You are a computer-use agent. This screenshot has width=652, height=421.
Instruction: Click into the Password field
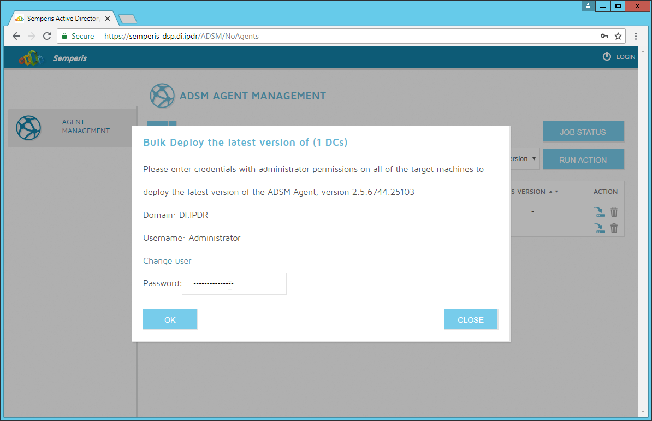coord(234,284)
